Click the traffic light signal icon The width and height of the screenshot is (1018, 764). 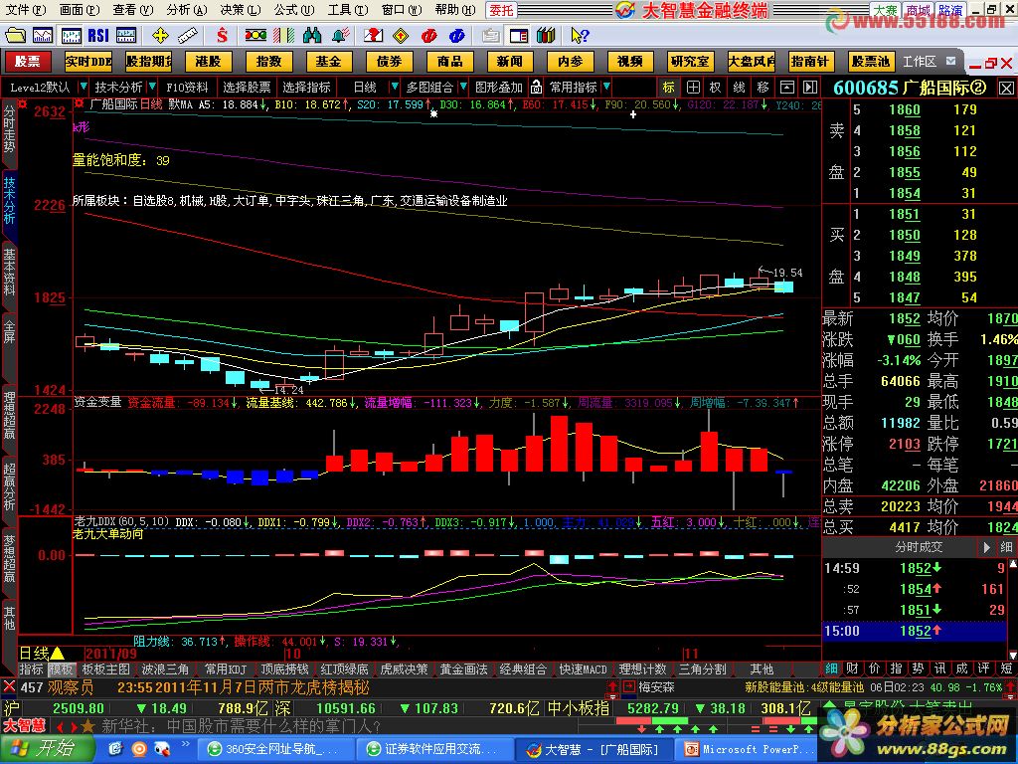click(255, 35)
